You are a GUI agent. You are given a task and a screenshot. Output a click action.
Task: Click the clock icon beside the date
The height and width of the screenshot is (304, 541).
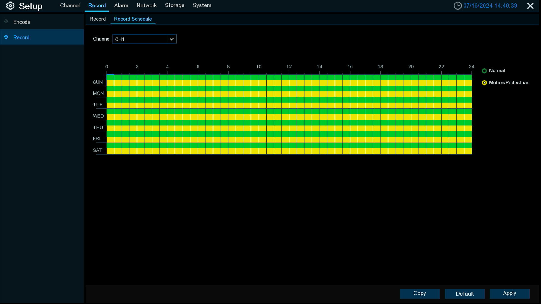(x=458, y=6)
